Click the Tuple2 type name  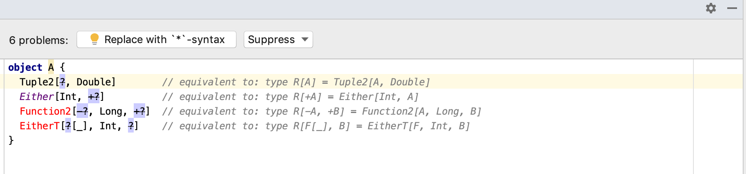click(37, 82)
